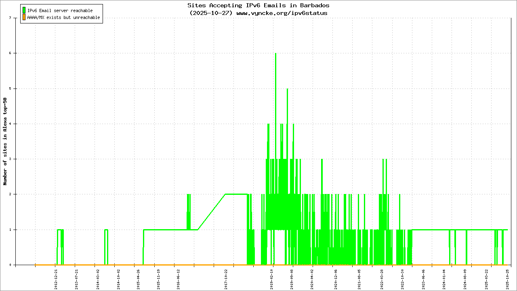Select the 2017-10-22 date label on x-axis
Image resolution: width=517 pixels, height=291 pixels.
226,278
